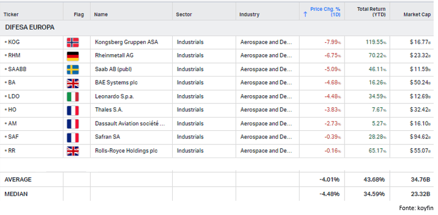Sort by the Market Cap column header
438x215 pixels.
coord(417,15)
